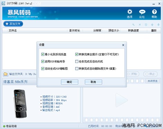
Task: Click the 视频压缩: MPEG4 line
Action: click(x=52, y=104)
